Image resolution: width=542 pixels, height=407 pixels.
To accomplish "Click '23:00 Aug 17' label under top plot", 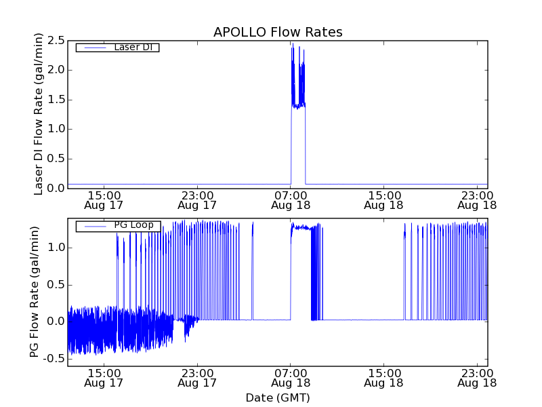I will (x=197, y=200).
